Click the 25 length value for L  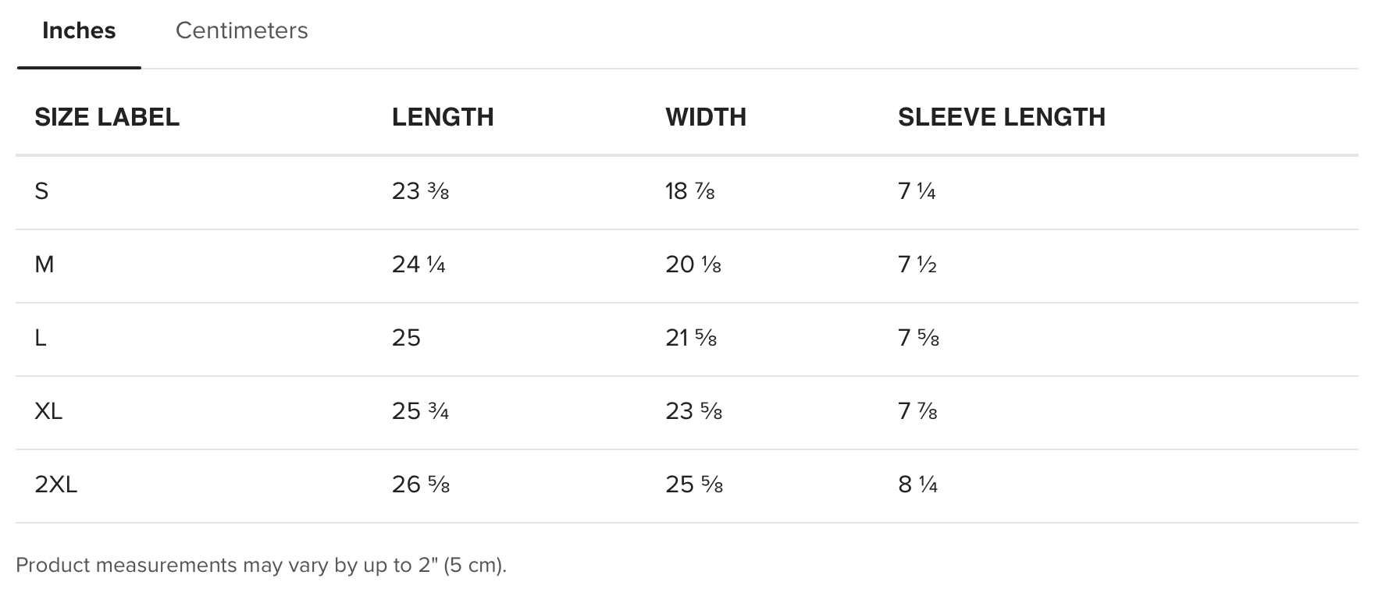point(406,338)
